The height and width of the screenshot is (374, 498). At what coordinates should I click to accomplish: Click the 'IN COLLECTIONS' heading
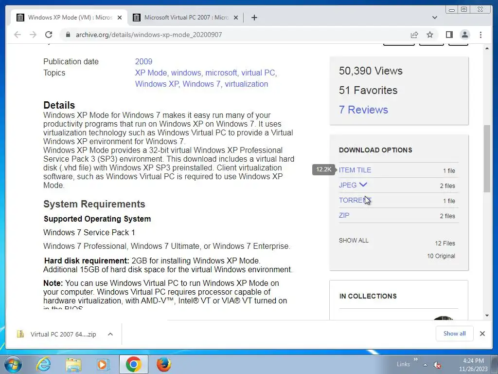point(368,296)
